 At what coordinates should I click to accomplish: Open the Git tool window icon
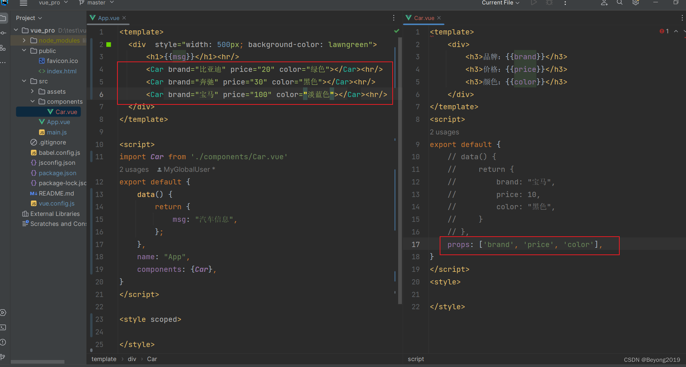click(x=3, y=357)
